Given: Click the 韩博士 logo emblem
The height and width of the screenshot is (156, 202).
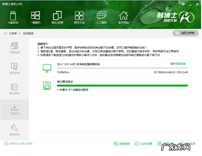Looking at the screenshot, I should tap(187, 17).
